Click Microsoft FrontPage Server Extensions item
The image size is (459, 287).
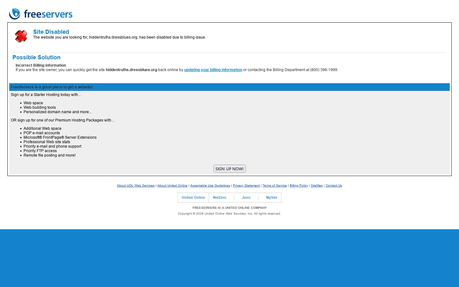coord(60,137)
